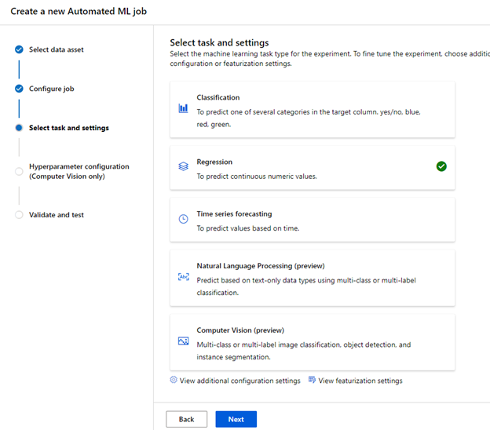Click the Time series forecasting clock icon
The height and width of the screenshot is (430, 490).
[x=183, y=219]
